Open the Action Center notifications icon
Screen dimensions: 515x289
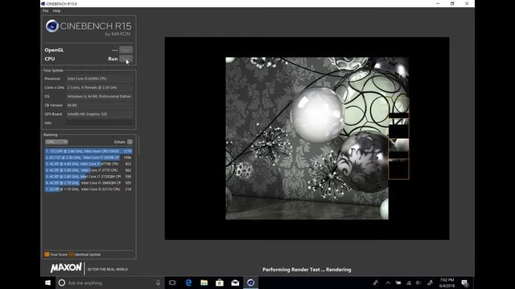[x=465, y=283]
